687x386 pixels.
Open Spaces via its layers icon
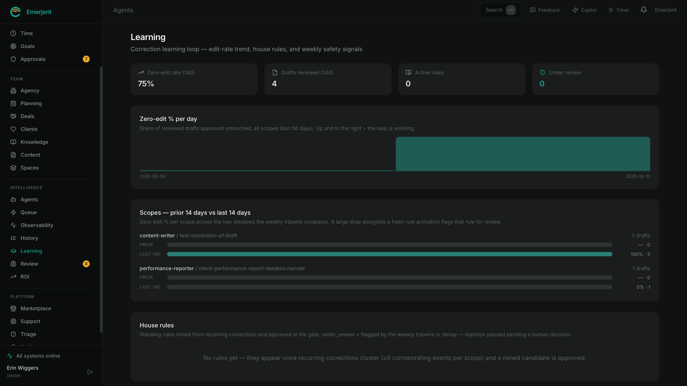13,168
